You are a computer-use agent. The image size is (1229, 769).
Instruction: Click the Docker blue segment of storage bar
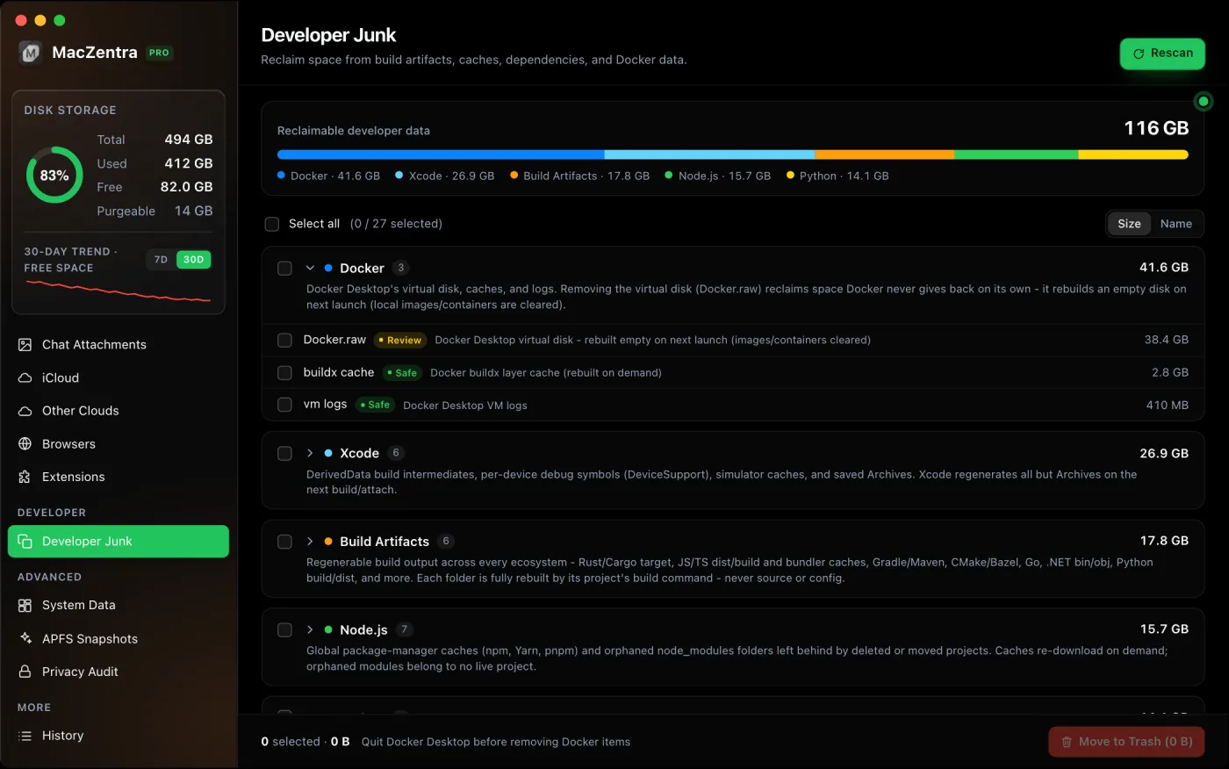tap(441, 155)
